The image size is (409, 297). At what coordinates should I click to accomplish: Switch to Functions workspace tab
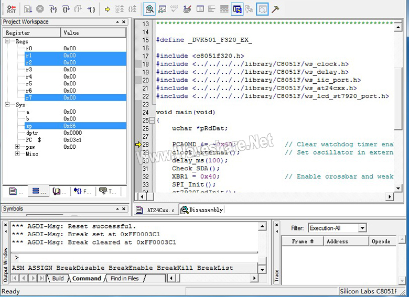pyautogui.click(x=82, y=191)
